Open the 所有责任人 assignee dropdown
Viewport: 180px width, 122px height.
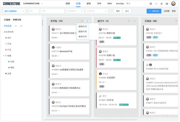(75, 11)
